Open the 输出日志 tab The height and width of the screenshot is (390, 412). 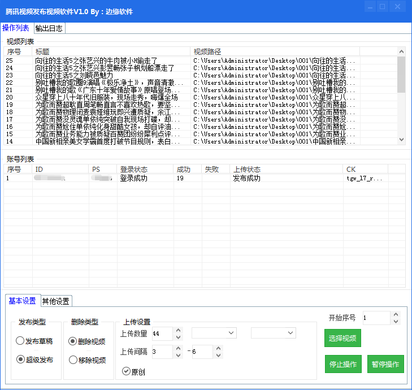click(49, 28)
